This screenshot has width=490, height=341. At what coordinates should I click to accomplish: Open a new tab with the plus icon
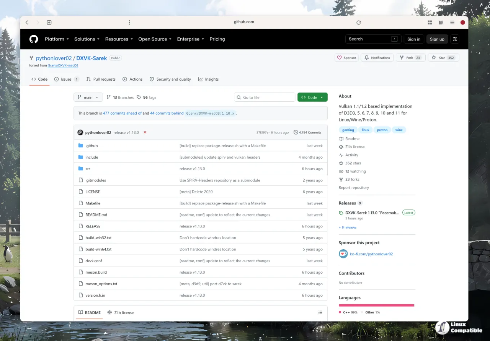tap(49, 23)
